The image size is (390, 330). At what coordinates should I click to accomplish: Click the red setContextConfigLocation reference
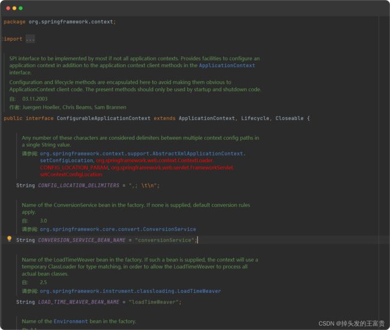point(71,175)
